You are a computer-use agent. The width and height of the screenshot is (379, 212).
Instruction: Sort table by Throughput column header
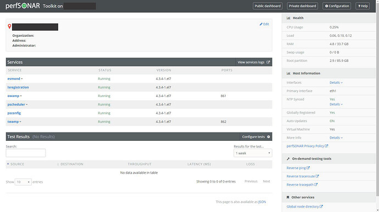tap(140, 164)
